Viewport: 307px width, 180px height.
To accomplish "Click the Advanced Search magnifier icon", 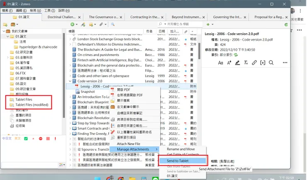I will coord(113,24).
